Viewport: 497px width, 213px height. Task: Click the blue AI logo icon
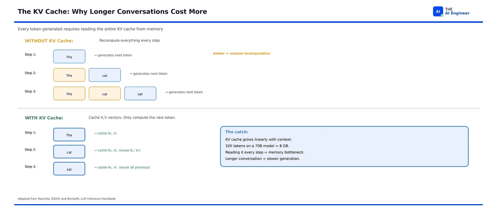(438, 11)
